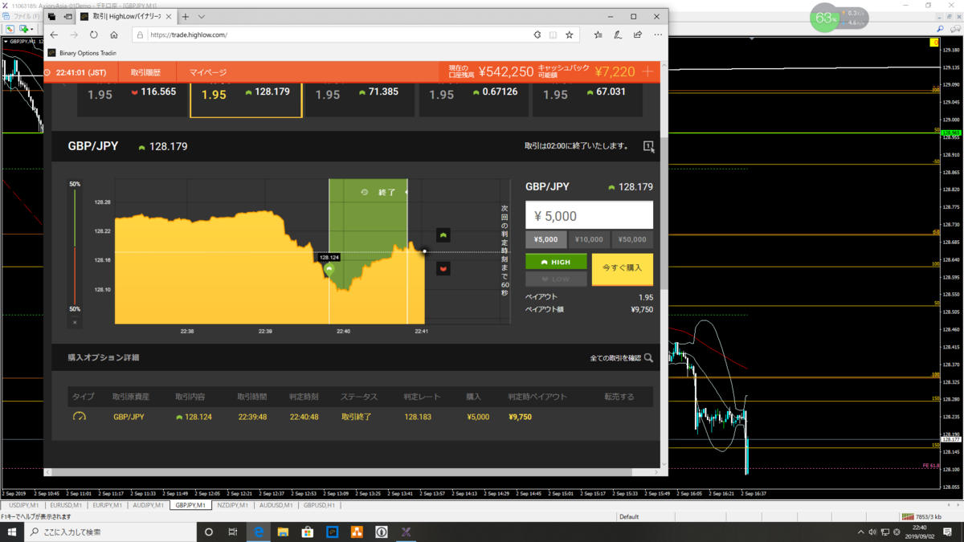The height and width of the screenshot is (542, 964).
Task: Open Task View on the taskbar
Action: pyautogui.click(x=233, y=532)
